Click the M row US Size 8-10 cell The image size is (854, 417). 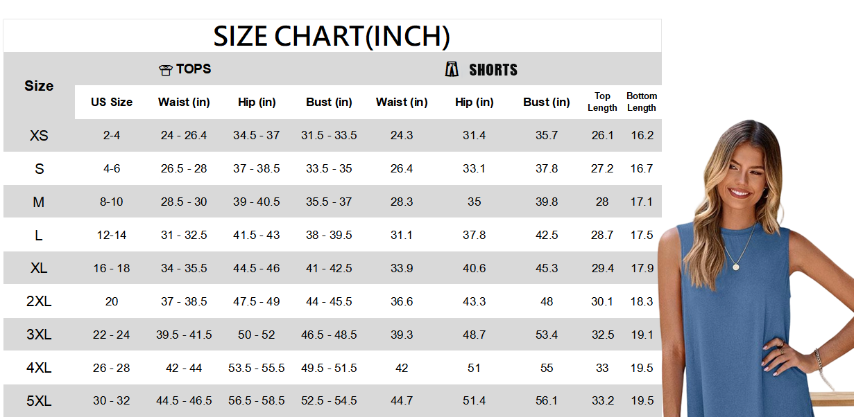(x=112, y=202)
